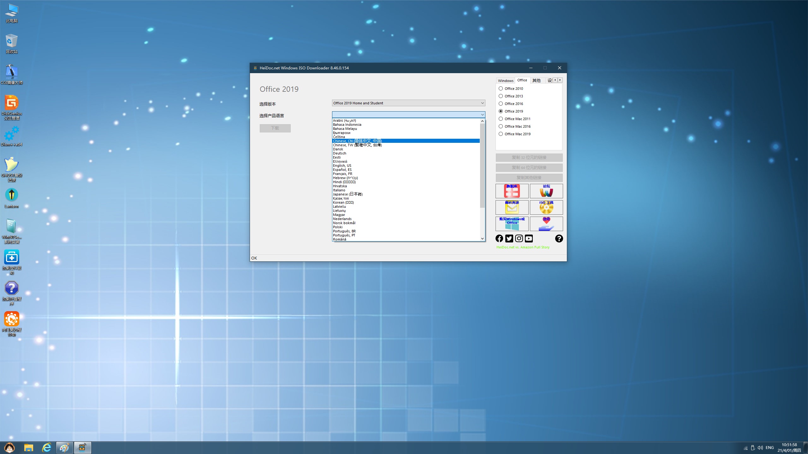Viewport: 808px width, 454px height.
Task: Choose English, US from language list
Action: point(406,166)
